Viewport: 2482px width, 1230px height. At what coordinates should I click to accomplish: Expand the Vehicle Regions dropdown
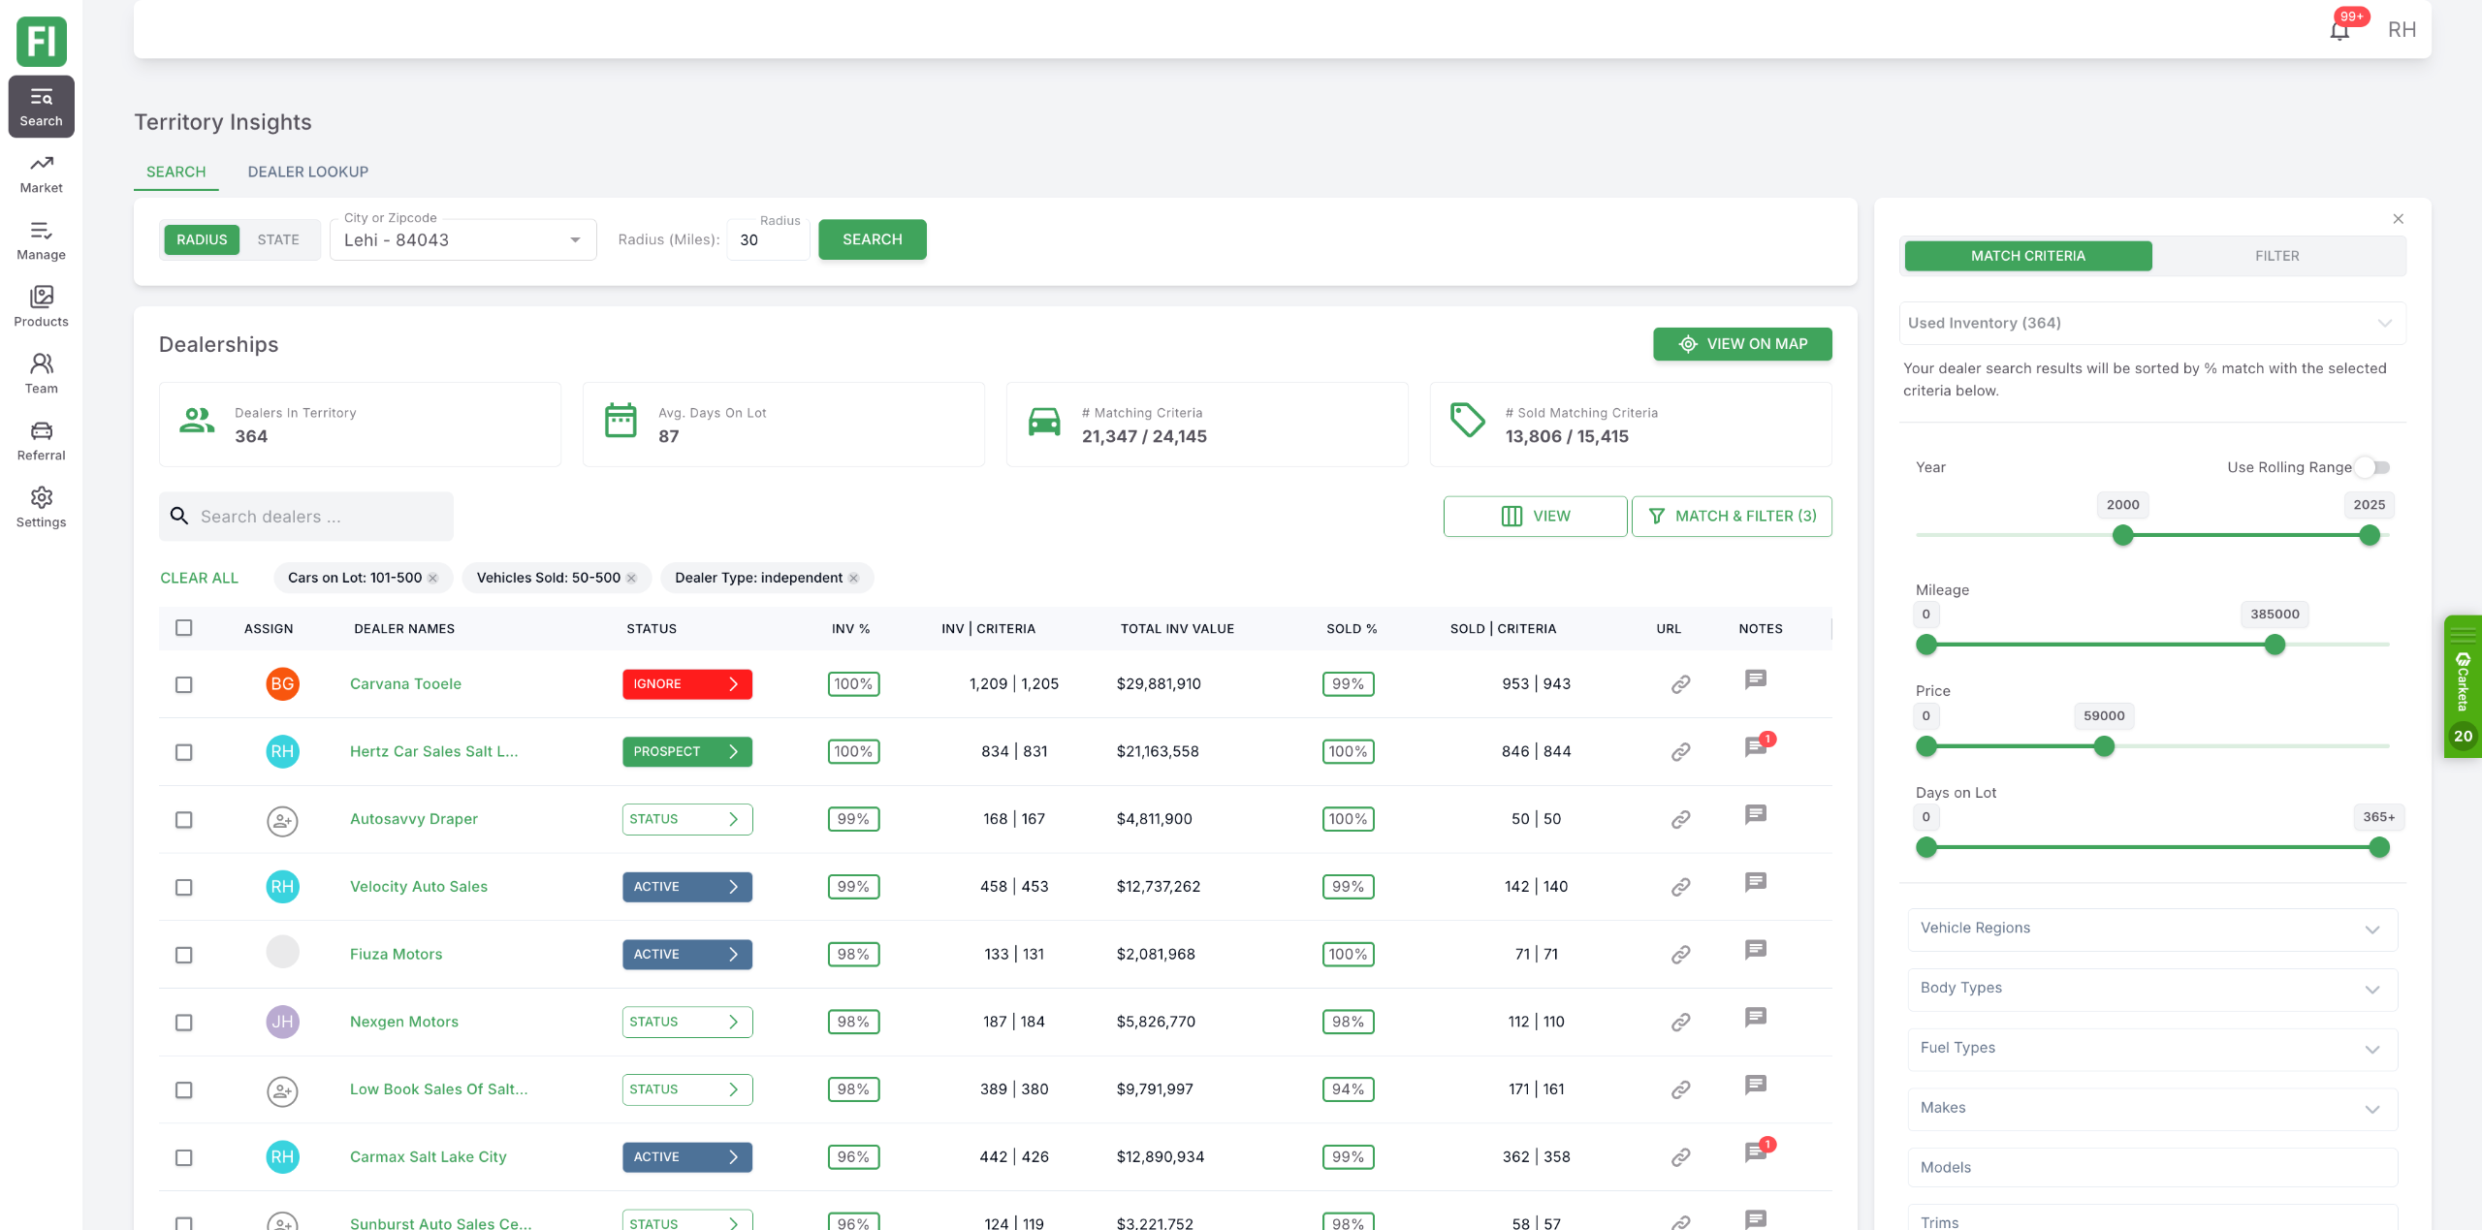click(2151, 929)
